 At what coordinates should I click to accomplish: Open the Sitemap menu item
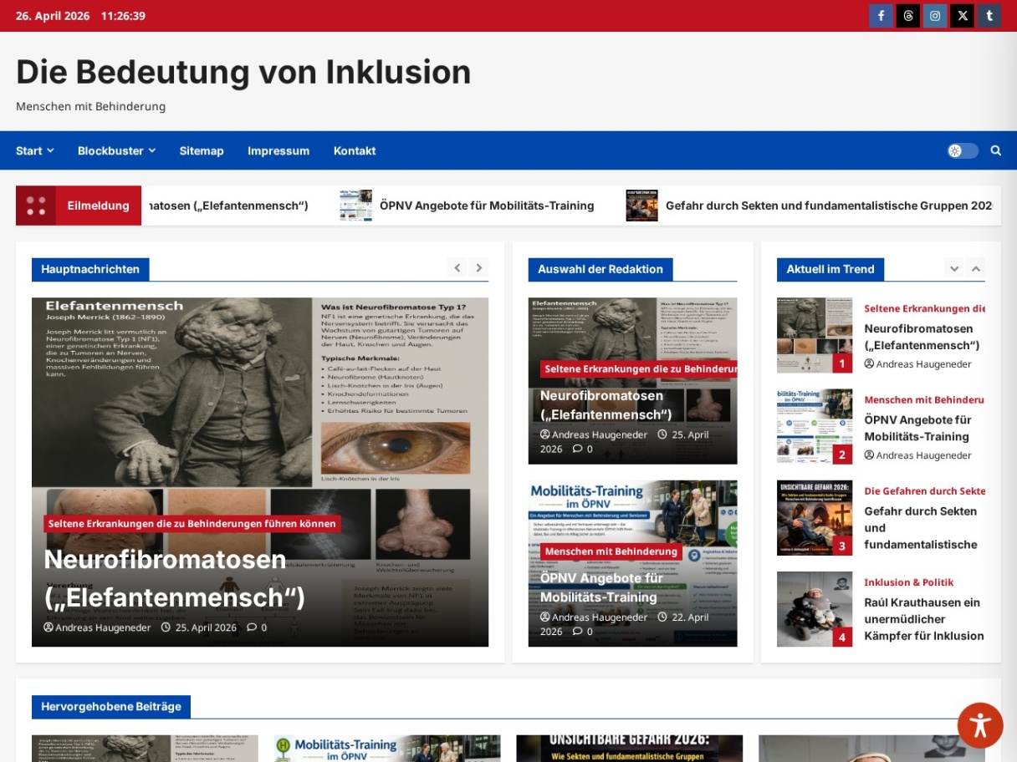click(x=202, y=150)
